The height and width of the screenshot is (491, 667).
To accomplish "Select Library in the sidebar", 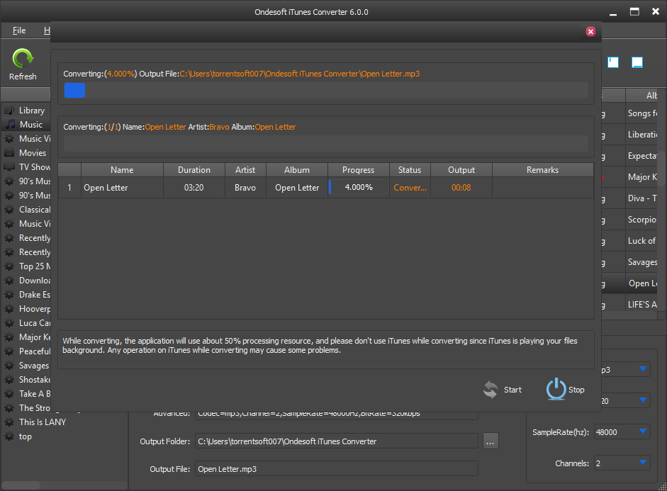I will coord(31,111).
